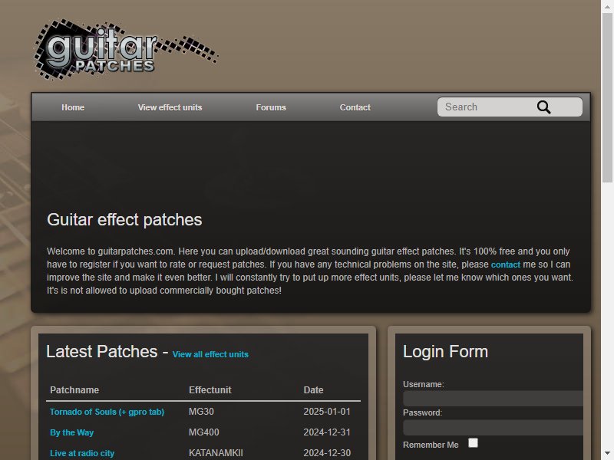Click the Date column header

click(313, 390)
